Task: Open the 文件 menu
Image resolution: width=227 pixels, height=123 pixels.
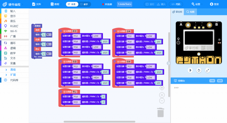Action: coord(37,4)
